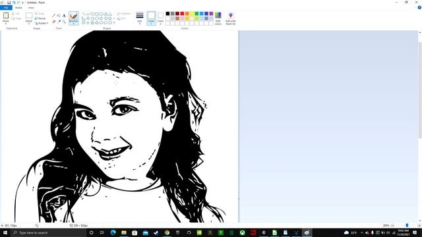Expand the Shapes gallery more arrow
The height and width of the screenshot is (237, 422).
(114, 23)
